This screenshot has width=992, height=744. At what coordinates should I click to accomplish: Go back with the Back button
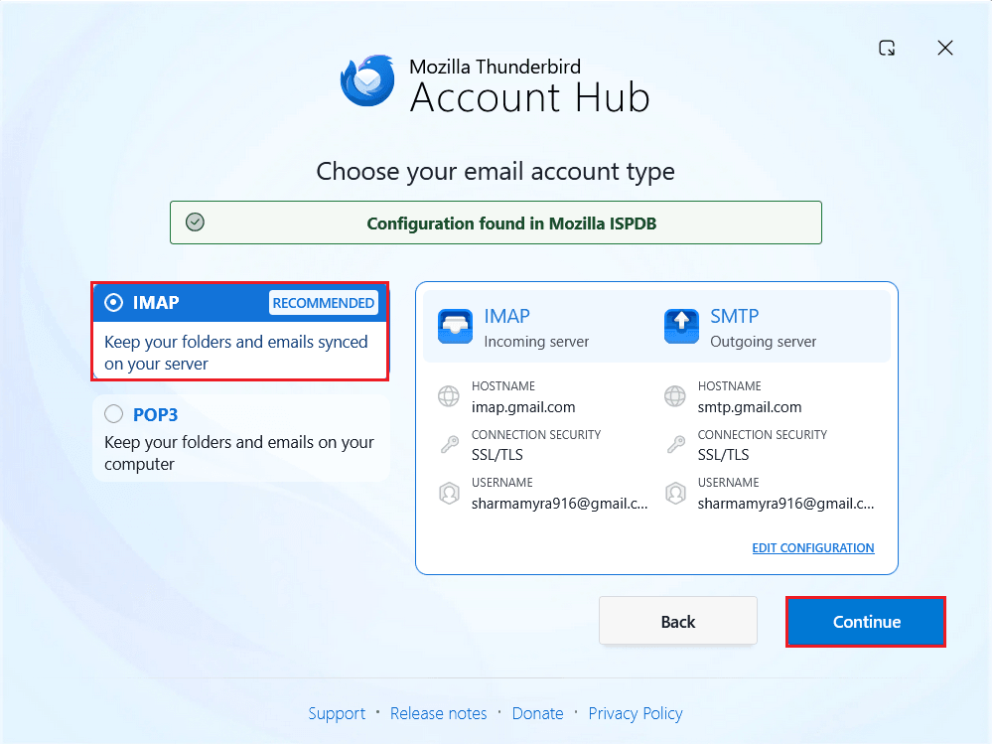(678, 621)
